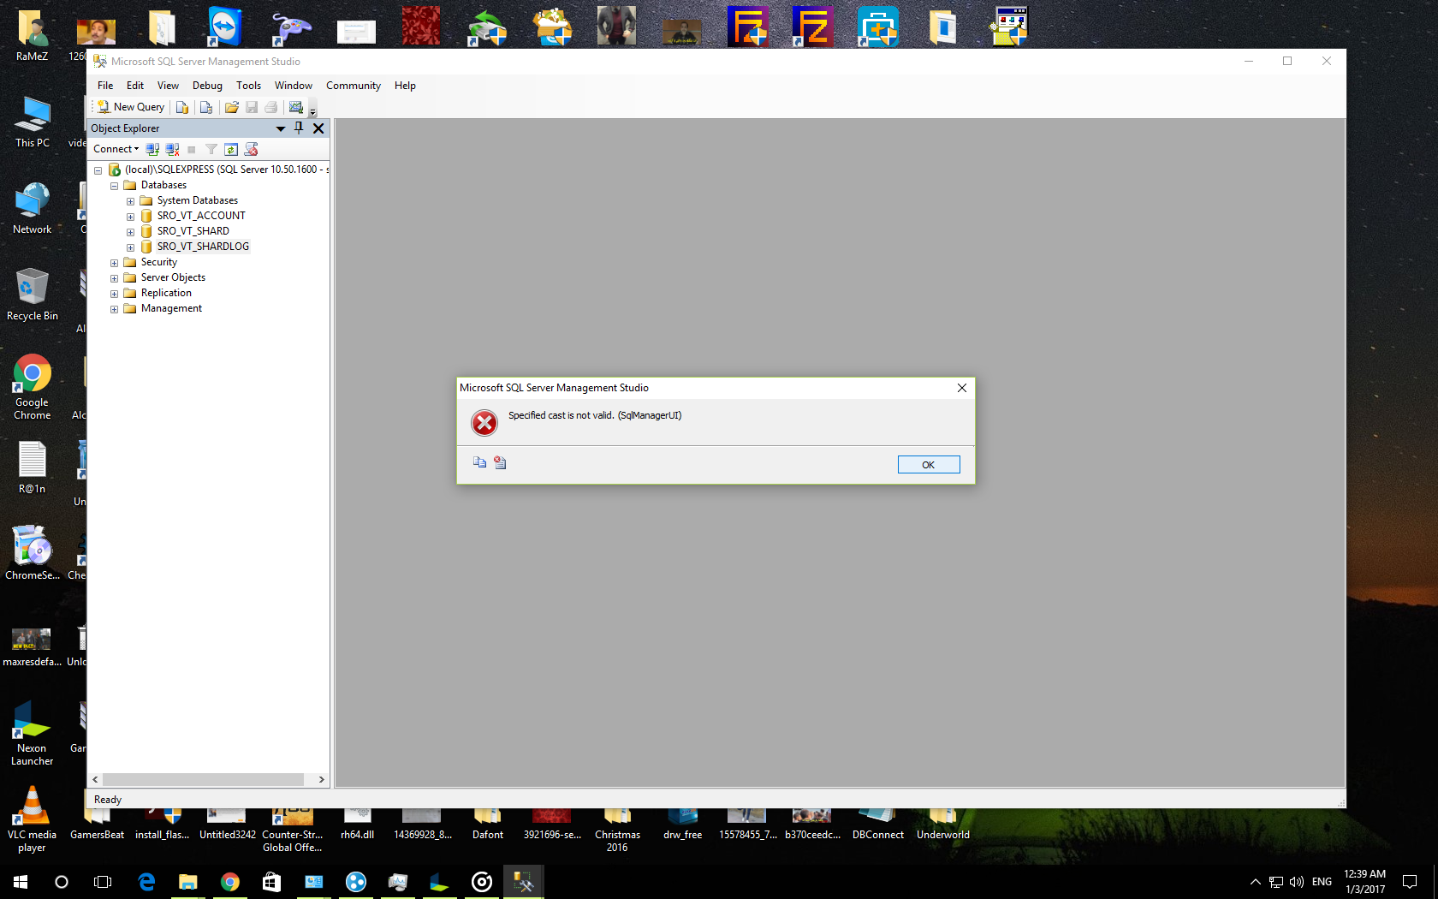Expand the SRO_VT_ACCOUNT database
This screenshot has height=899, width=1438.
pos(130,217)
